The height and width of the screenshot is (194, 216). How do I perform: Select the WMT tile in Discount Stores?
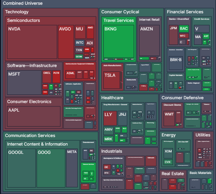point(169,118)
